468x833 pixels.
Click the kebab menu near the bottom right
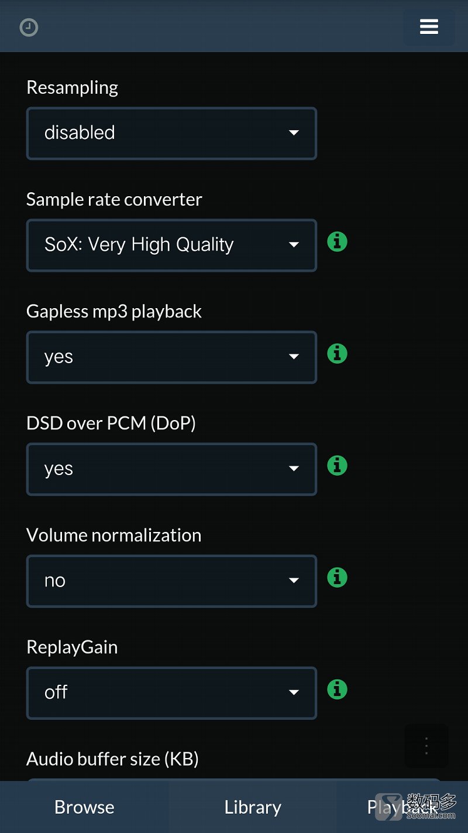426,745
